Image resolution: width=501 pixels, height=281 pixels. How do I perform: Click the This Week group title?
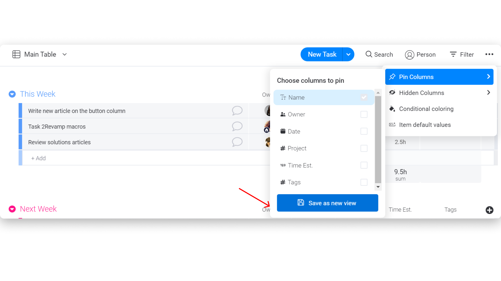click(38, 94)
